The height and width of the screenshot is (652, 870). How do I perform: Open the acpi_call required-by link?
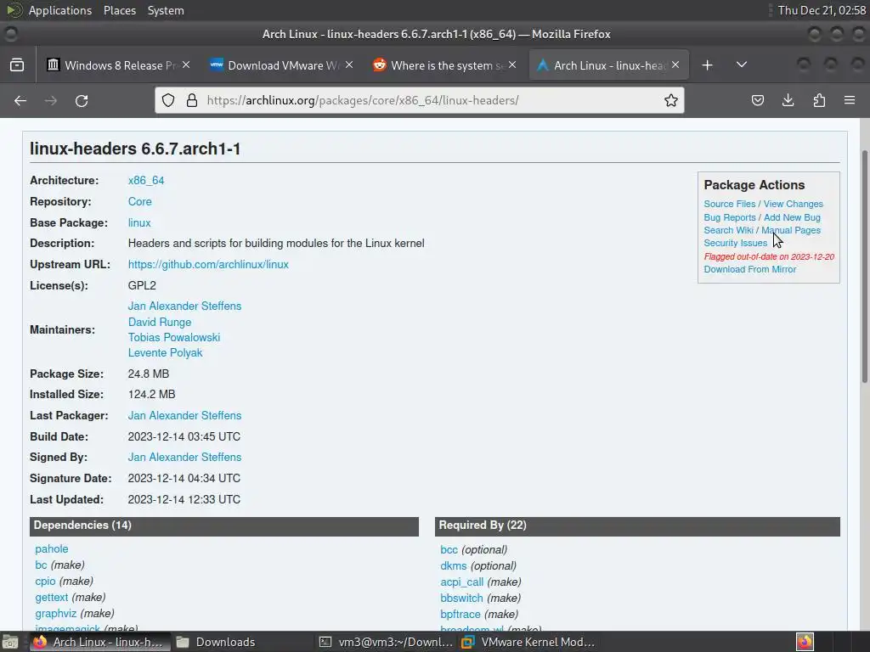(461, 582)
